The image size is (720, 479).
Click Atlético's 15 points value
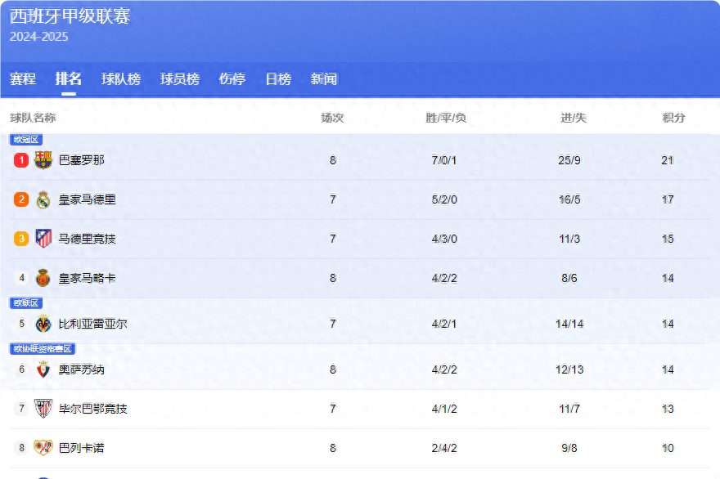tap(668, 239)
